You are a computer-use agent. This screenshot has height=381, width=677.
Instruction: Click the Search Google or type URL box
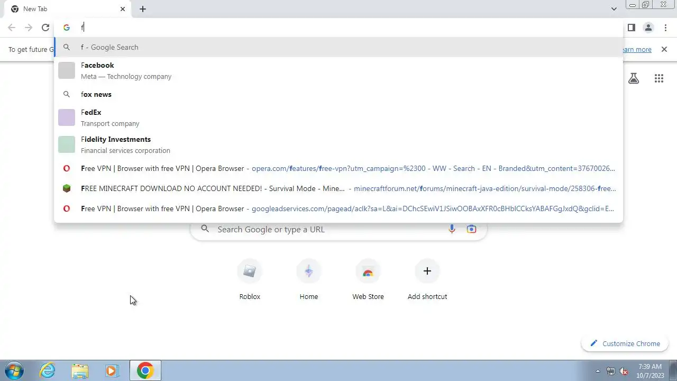click(x=338, y=229)
